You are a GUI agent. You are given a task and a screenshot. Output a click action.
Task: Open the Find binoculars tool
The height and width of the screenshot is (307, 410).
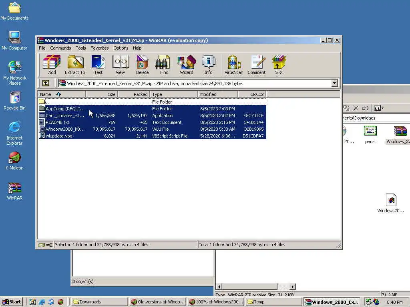pyautogui.click(x=164, y=65)
